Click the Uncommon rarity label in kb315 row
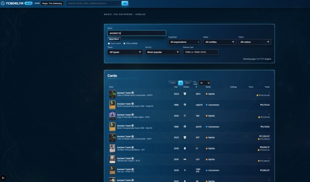Viewport: 310px width, 182px height. [x=213, y=127]
